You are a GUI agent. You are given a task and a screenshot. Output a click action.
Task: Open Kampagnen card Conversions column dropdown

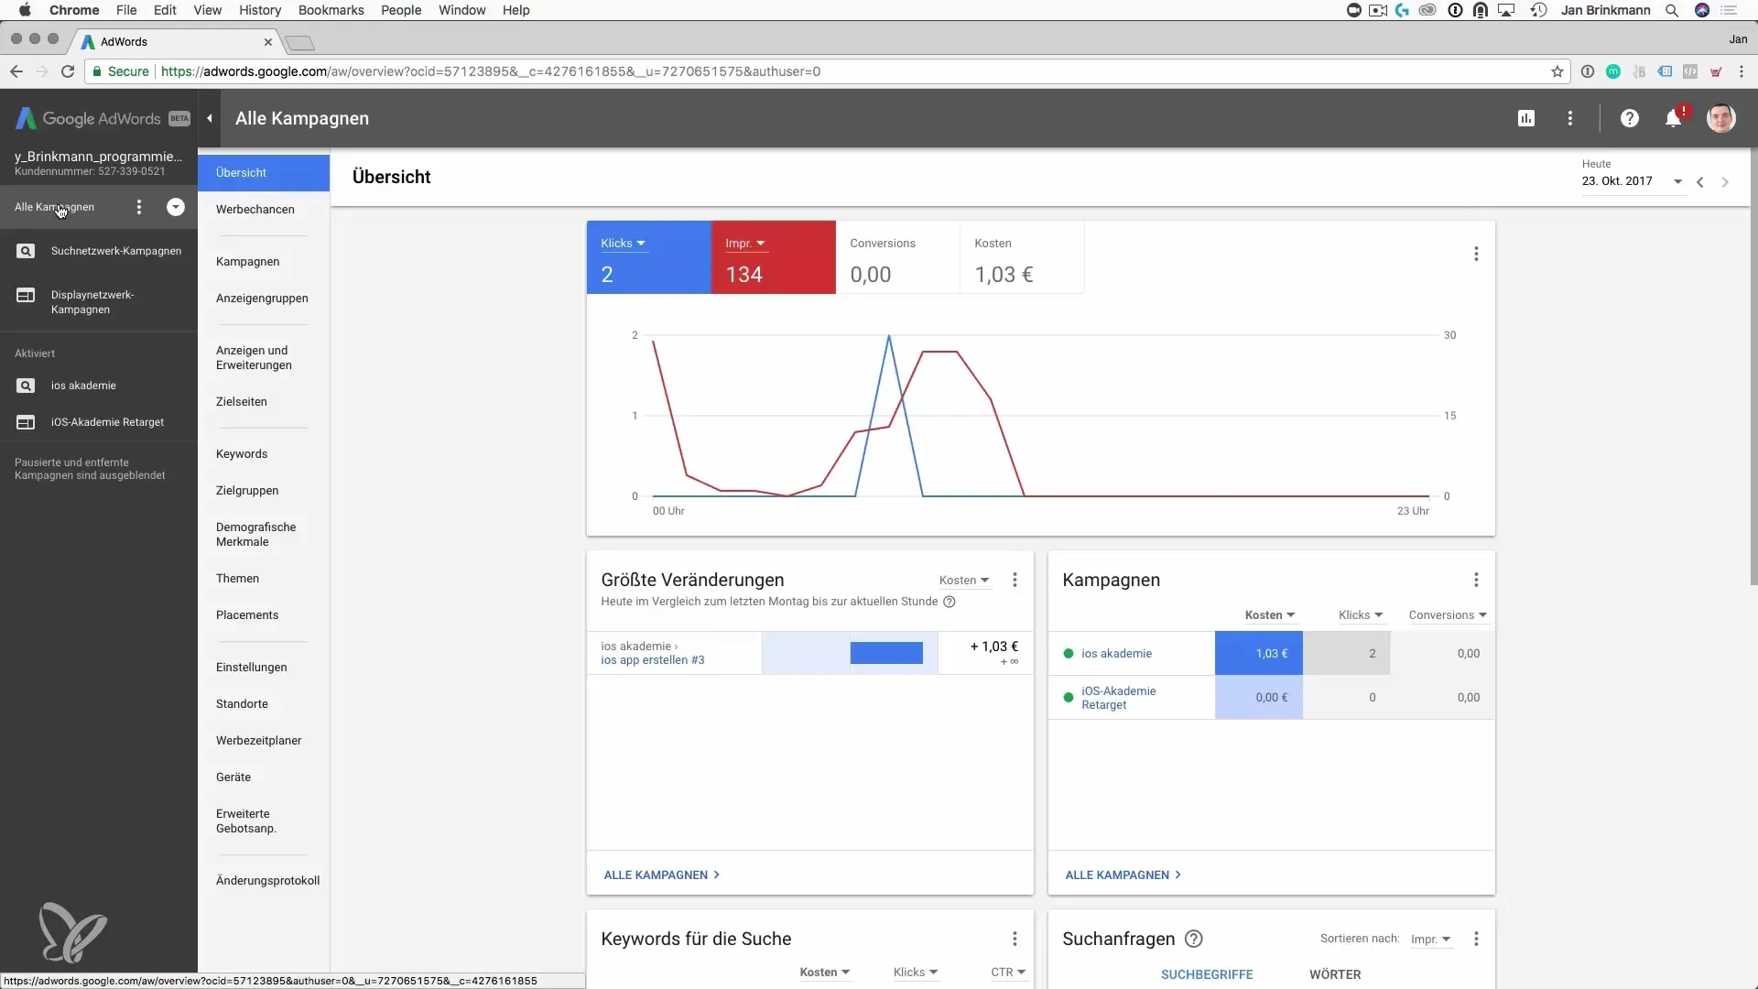click(x=1448, y=615)
